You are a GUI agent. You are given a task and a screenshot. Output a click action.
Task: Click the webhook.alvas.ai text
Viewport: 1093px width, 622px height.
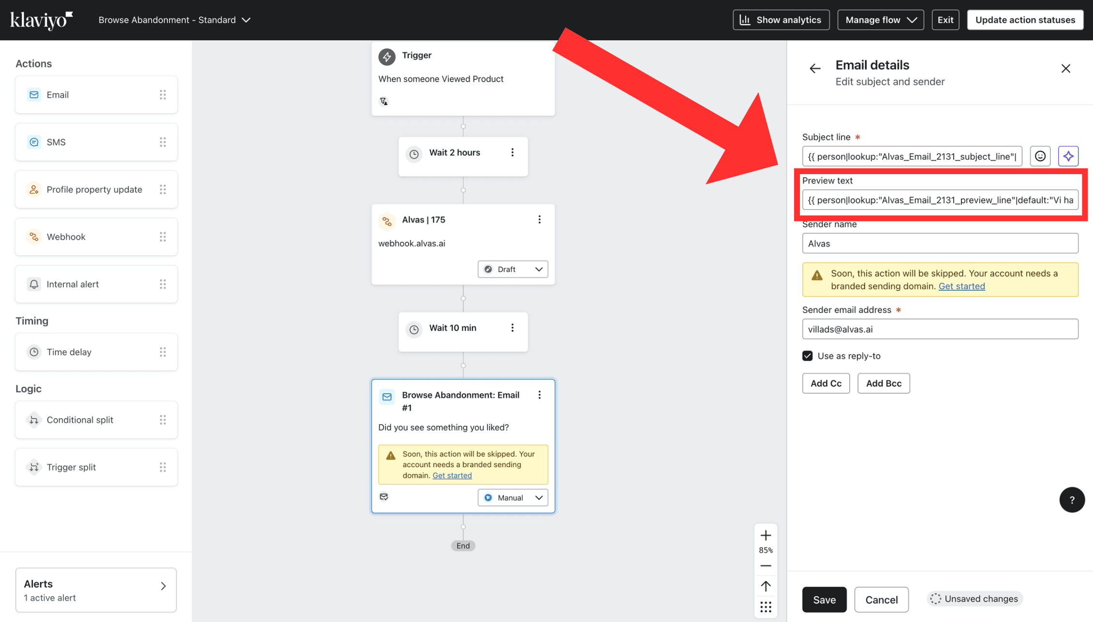[412, 243]
